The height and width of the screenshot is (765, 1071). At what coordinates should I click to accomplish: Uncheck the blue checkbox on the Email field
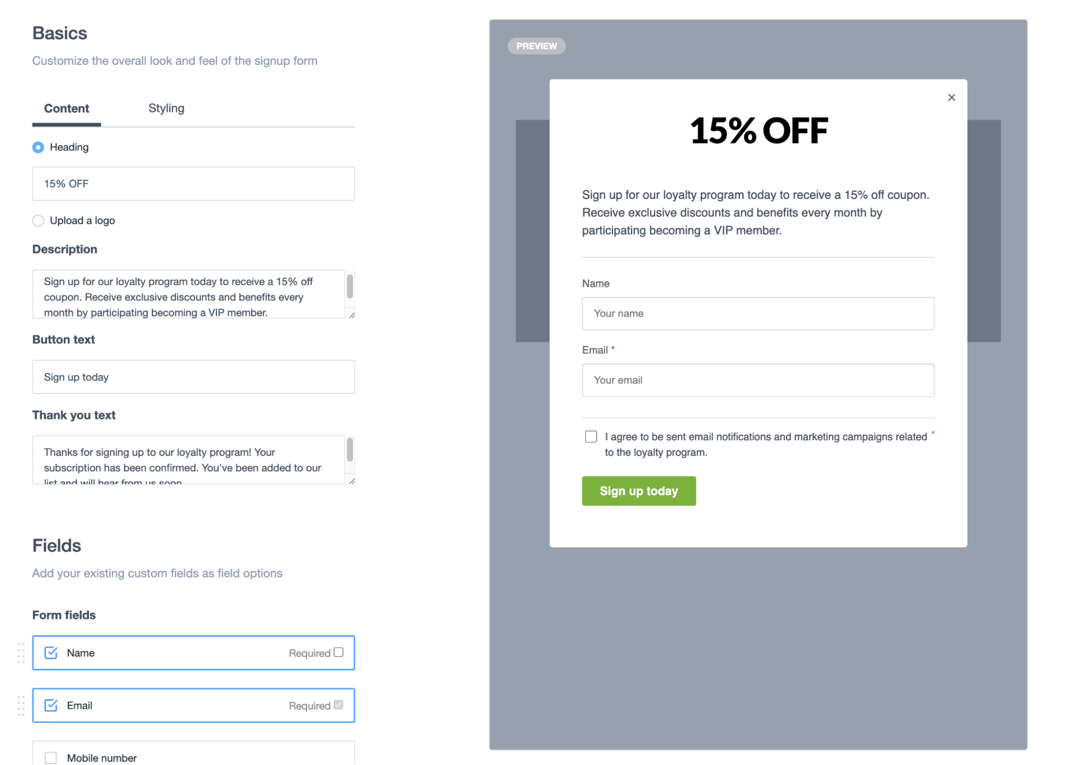point(51,705)
